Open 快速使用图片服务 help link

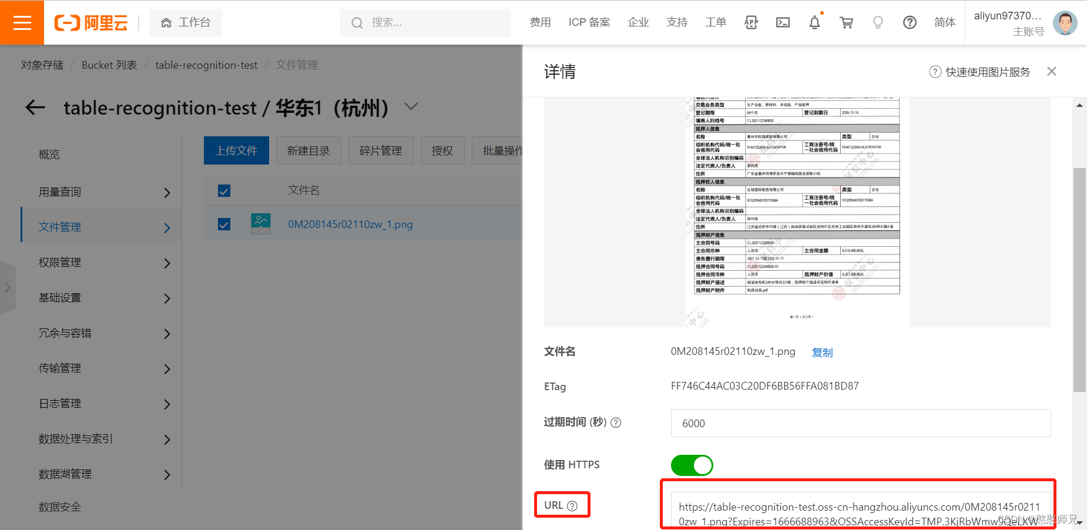[979, 72]
